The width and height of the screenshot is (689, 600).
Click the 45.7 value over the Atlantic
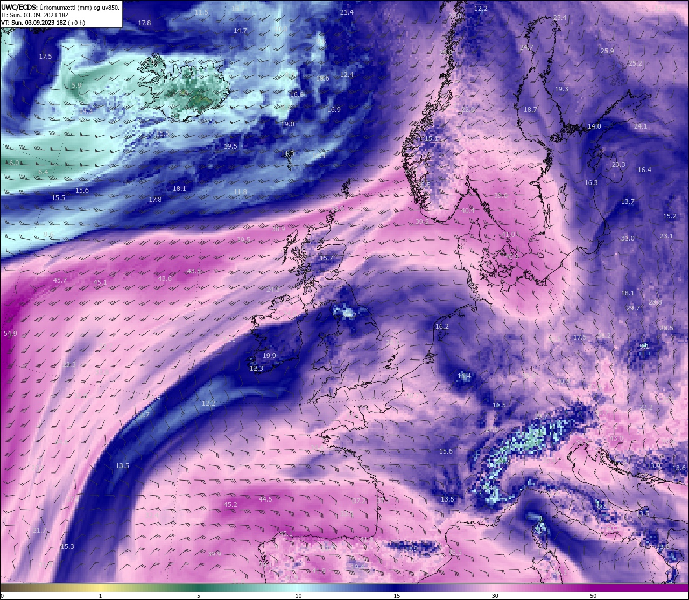pyautogui.click(x=60, y=280)
